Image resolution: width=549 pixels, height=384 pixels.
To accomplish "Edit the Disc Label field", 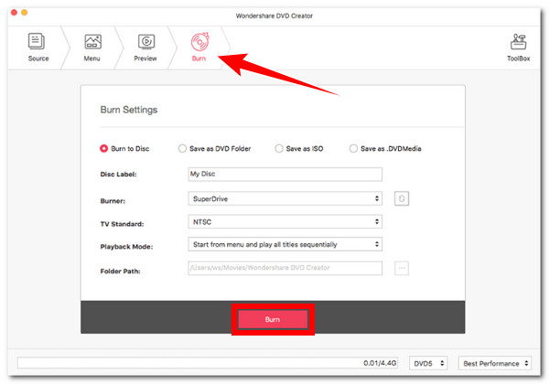I will click(x=285, y=174).
